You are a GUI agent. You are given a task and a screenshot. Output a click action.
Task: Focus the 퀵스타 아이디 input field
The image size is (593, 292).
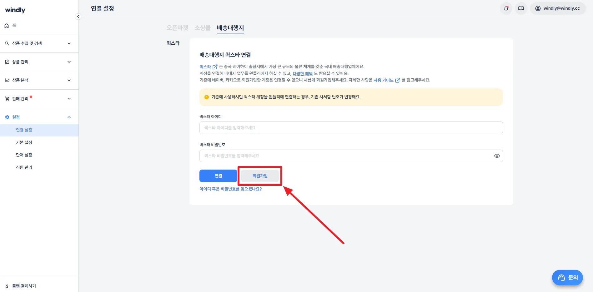click(x=351, y=128)
